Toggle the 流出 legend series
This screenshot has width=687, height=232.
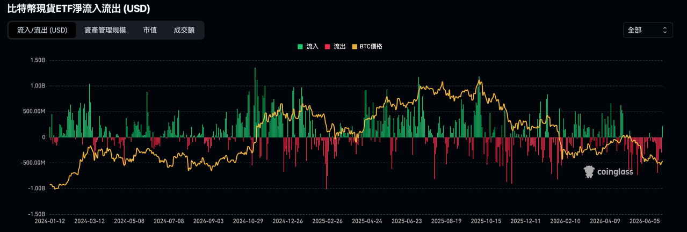335,47
